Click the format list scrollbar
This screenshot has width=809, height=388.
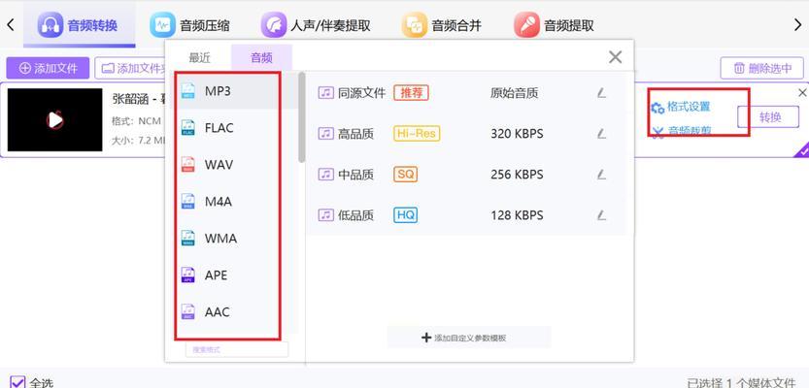(302, 117)
